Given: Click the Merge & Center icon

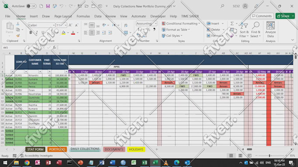Looking at the screenshot, I should (126, 33).
